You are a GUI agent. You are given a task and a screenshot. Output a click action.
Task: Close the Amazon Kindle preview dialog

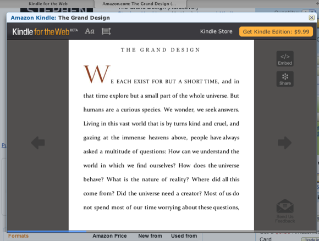[311, 18]
